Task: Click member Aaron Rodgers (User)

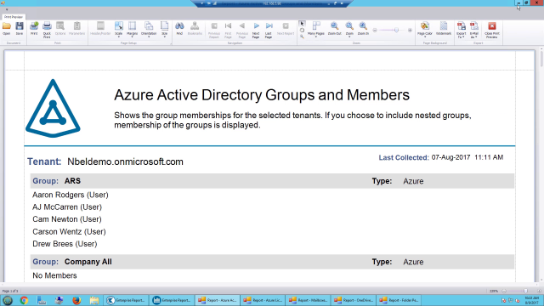Action: [71, 195]
